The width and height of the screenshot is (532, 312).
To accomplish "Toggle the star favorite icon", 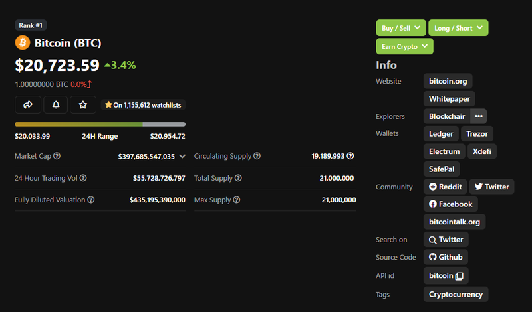I will (83, 105).
